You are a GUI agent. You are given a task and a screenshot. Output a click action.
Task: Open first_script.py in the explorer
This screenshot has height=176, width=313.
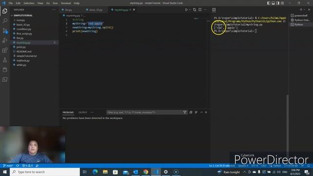tap(24, 34)
